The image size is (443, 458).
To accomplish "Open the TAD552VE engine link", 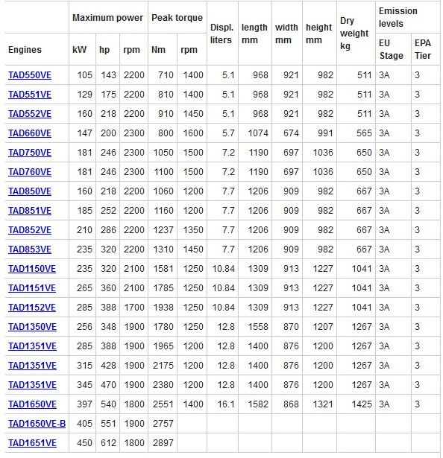I will tap(30, 114).
